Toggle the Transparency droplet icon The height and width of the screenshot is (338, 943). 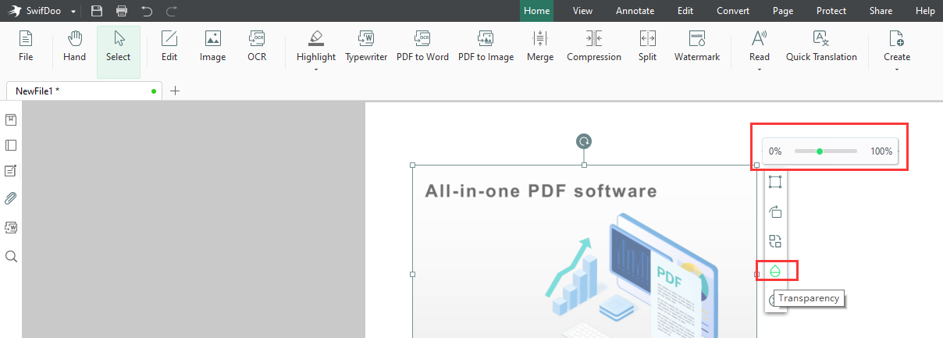point(775,271)
